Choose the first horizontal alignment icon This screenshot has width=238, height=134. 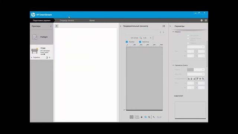(189, 79)
